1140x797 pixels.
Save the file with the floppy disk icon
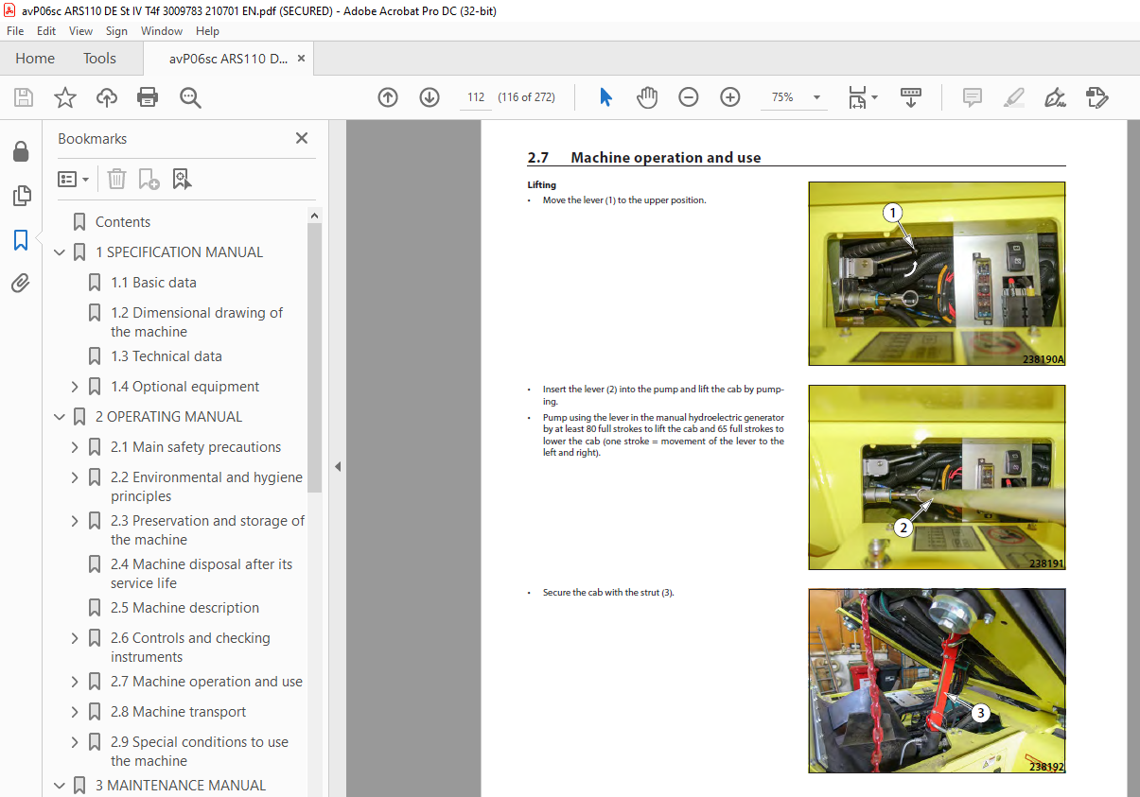coord(24,97)
